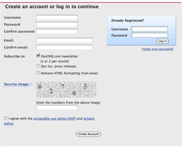The height and width of the screenshot is (149, 183).
Task: Focus the Already Registered Username field
Action: tap(150, 29)
